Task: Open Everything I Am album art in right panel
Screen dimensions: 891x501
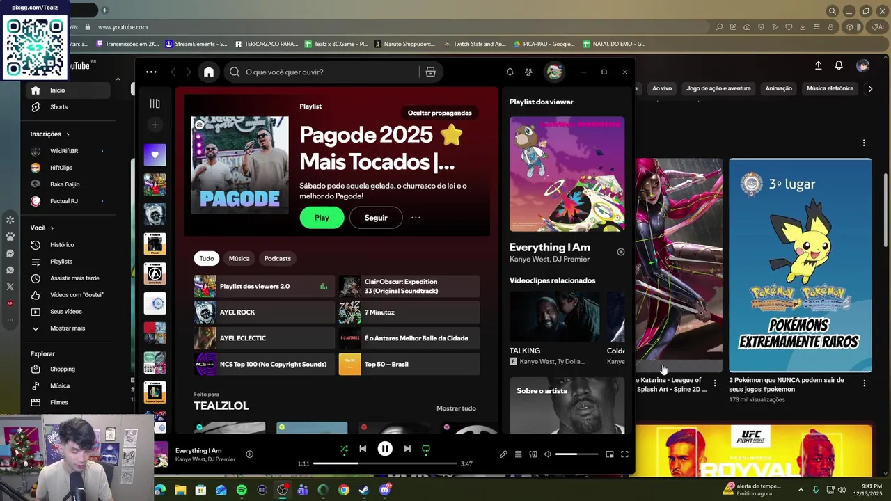Action: point(567,174)
